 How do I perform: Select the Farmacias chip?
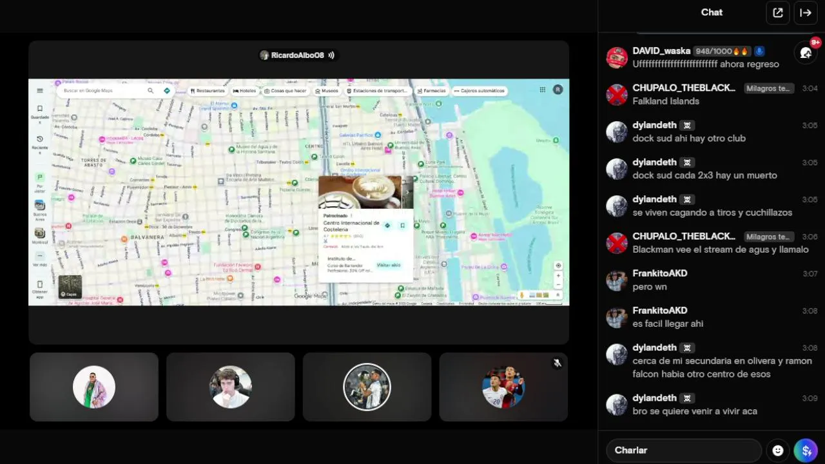tap(431, 91)
